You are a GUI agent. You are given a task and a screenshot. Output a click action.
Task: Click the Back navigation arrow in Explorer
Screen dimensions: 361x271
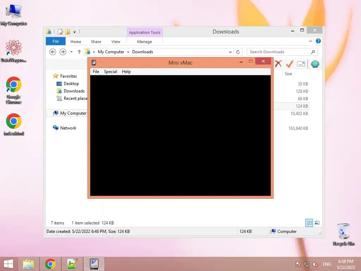53,52
